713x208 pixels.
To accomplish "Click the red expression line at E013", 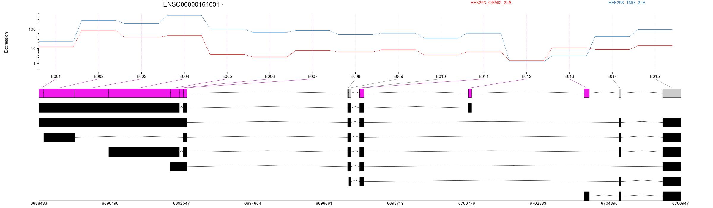I will [x=569, y=48].
